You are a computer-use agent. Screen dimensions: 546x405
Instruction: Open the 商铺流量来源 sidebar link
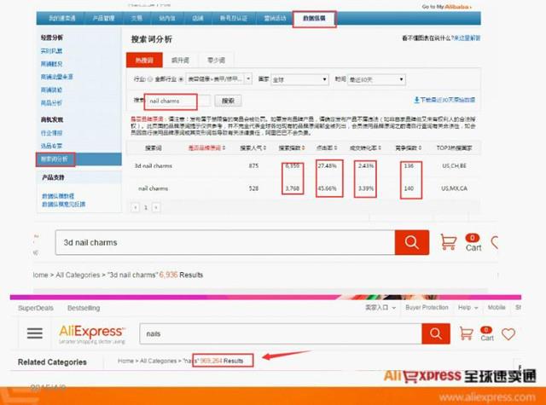[x=56, y=77]
